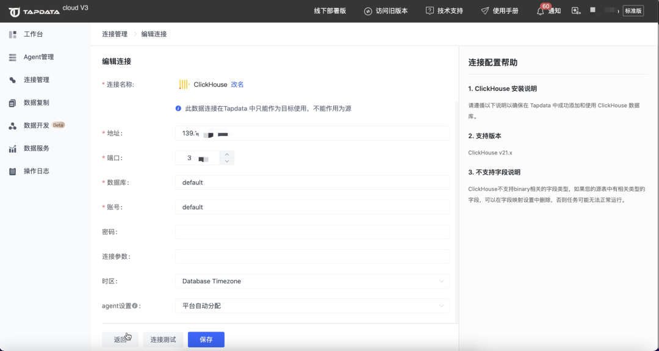
Task: Click '2. 支持版本' heading
Action: tap(484, 136)
